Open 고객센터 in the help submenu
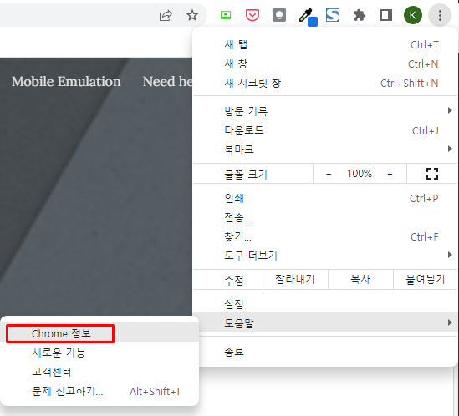 coord(99,372)
